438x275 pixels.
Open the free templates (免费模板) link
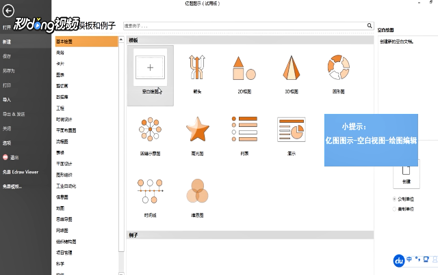pos(12,186)
